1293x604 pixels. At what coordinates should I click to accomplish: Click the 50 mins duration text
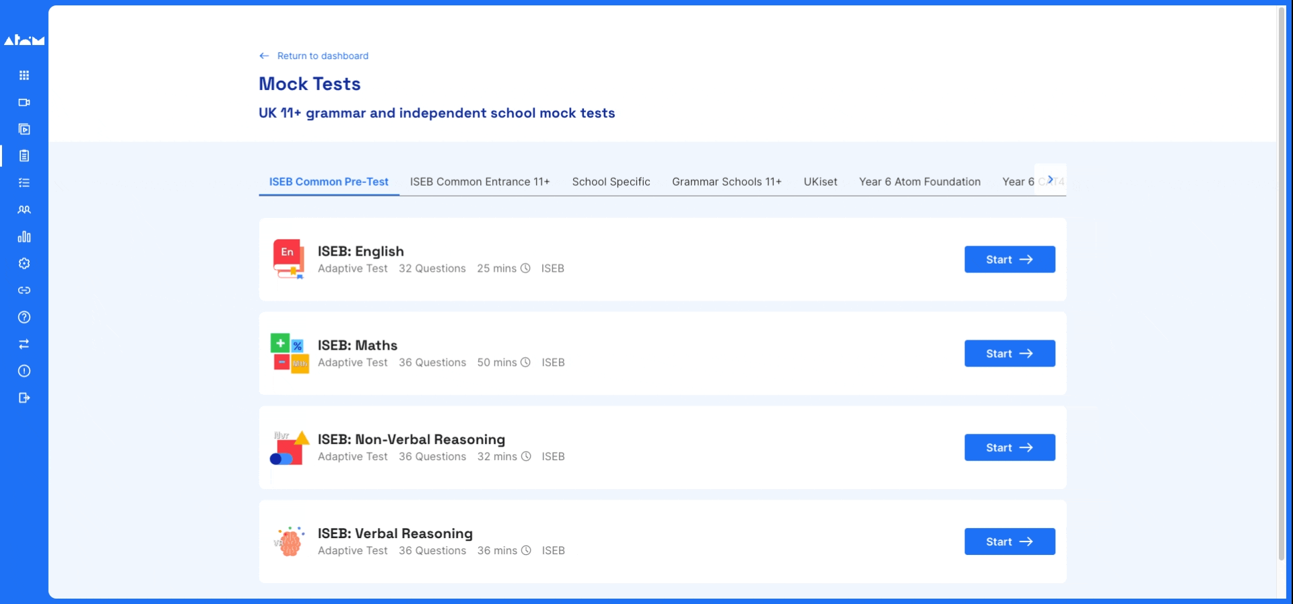(497, 363)
